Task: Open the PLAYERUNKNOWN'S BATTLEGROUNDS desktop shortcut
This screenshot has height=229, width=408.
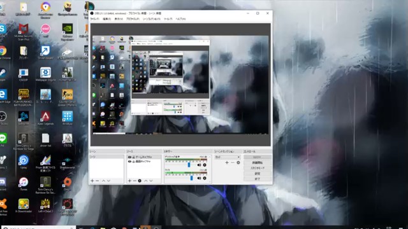Action: [24, 97]
